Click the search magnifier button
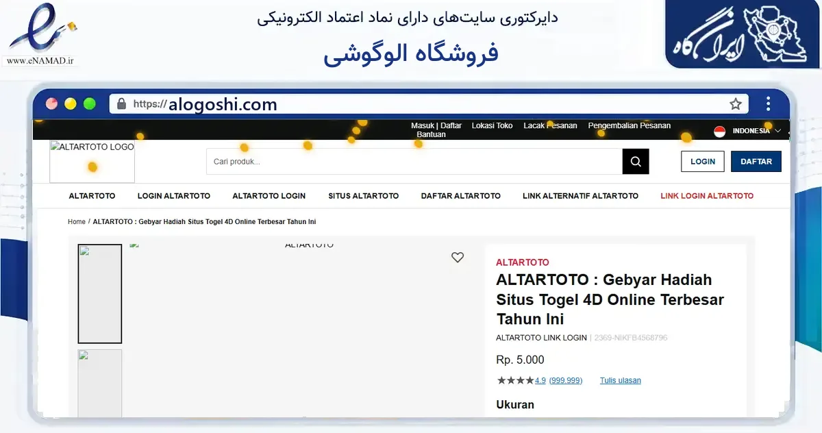 [636, 162]
